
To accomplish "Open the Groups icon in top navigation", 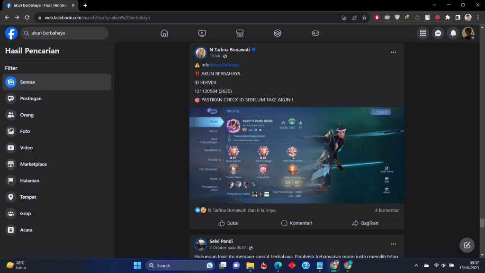I will (x=278, y=33).
